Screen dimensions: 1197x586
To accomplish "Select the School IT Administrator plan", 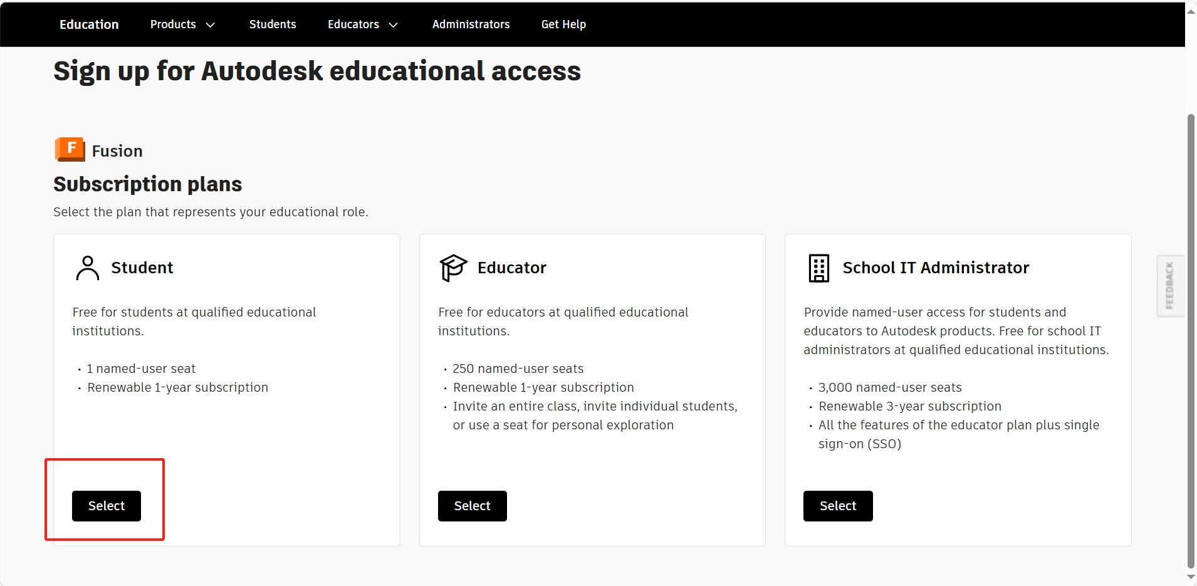I will (x=838, y=506).
